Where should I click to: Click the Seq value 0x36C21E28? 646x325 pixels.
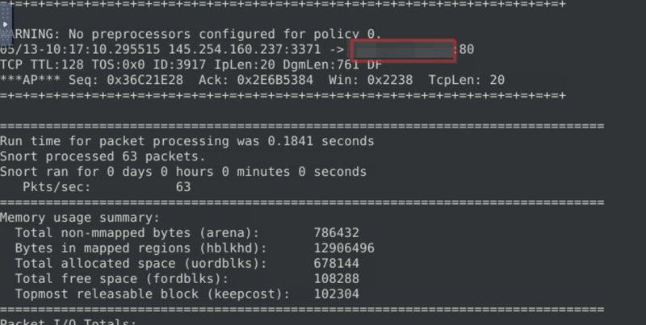click(145, 80)
